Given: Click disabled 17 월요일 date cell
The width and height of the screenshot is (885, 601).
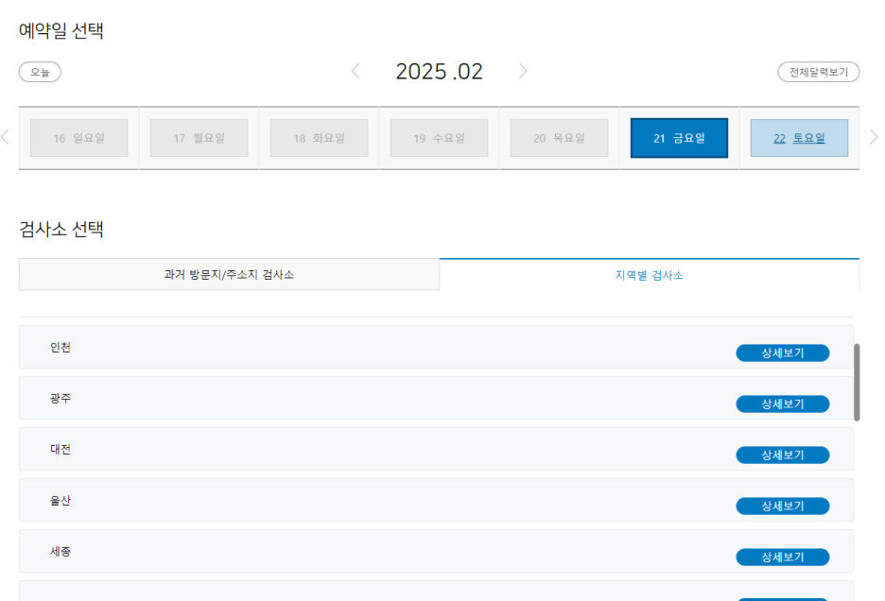Looking at the screenshot, I should point(200,138).
